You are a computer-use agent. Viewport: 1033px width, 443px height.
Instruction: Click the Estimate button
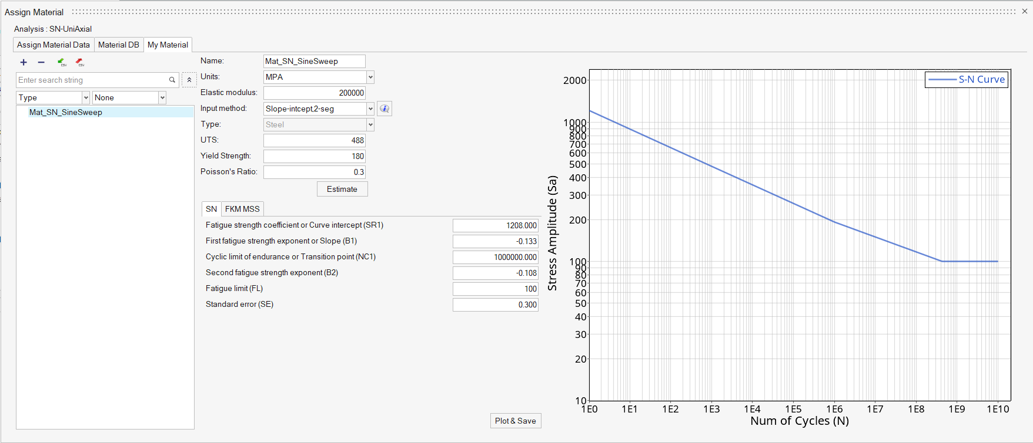click(342, 189)
